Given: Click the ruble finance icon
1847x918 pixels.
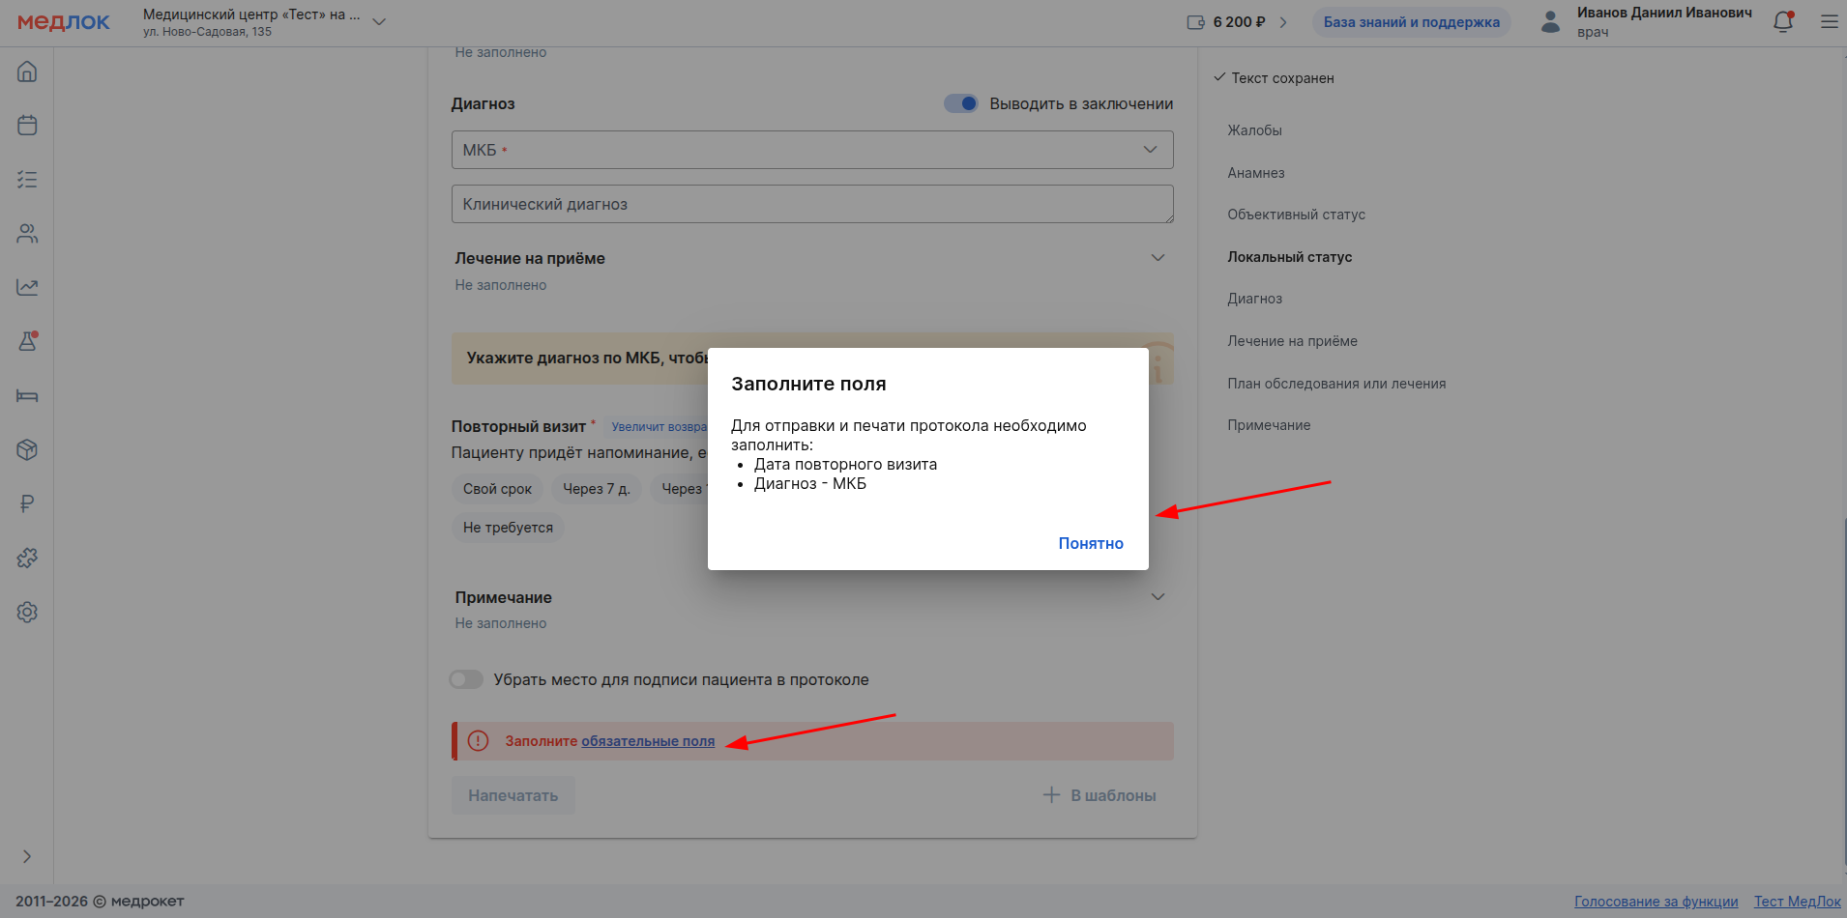Looking at the screenshot, I should [x=27, y=503].
